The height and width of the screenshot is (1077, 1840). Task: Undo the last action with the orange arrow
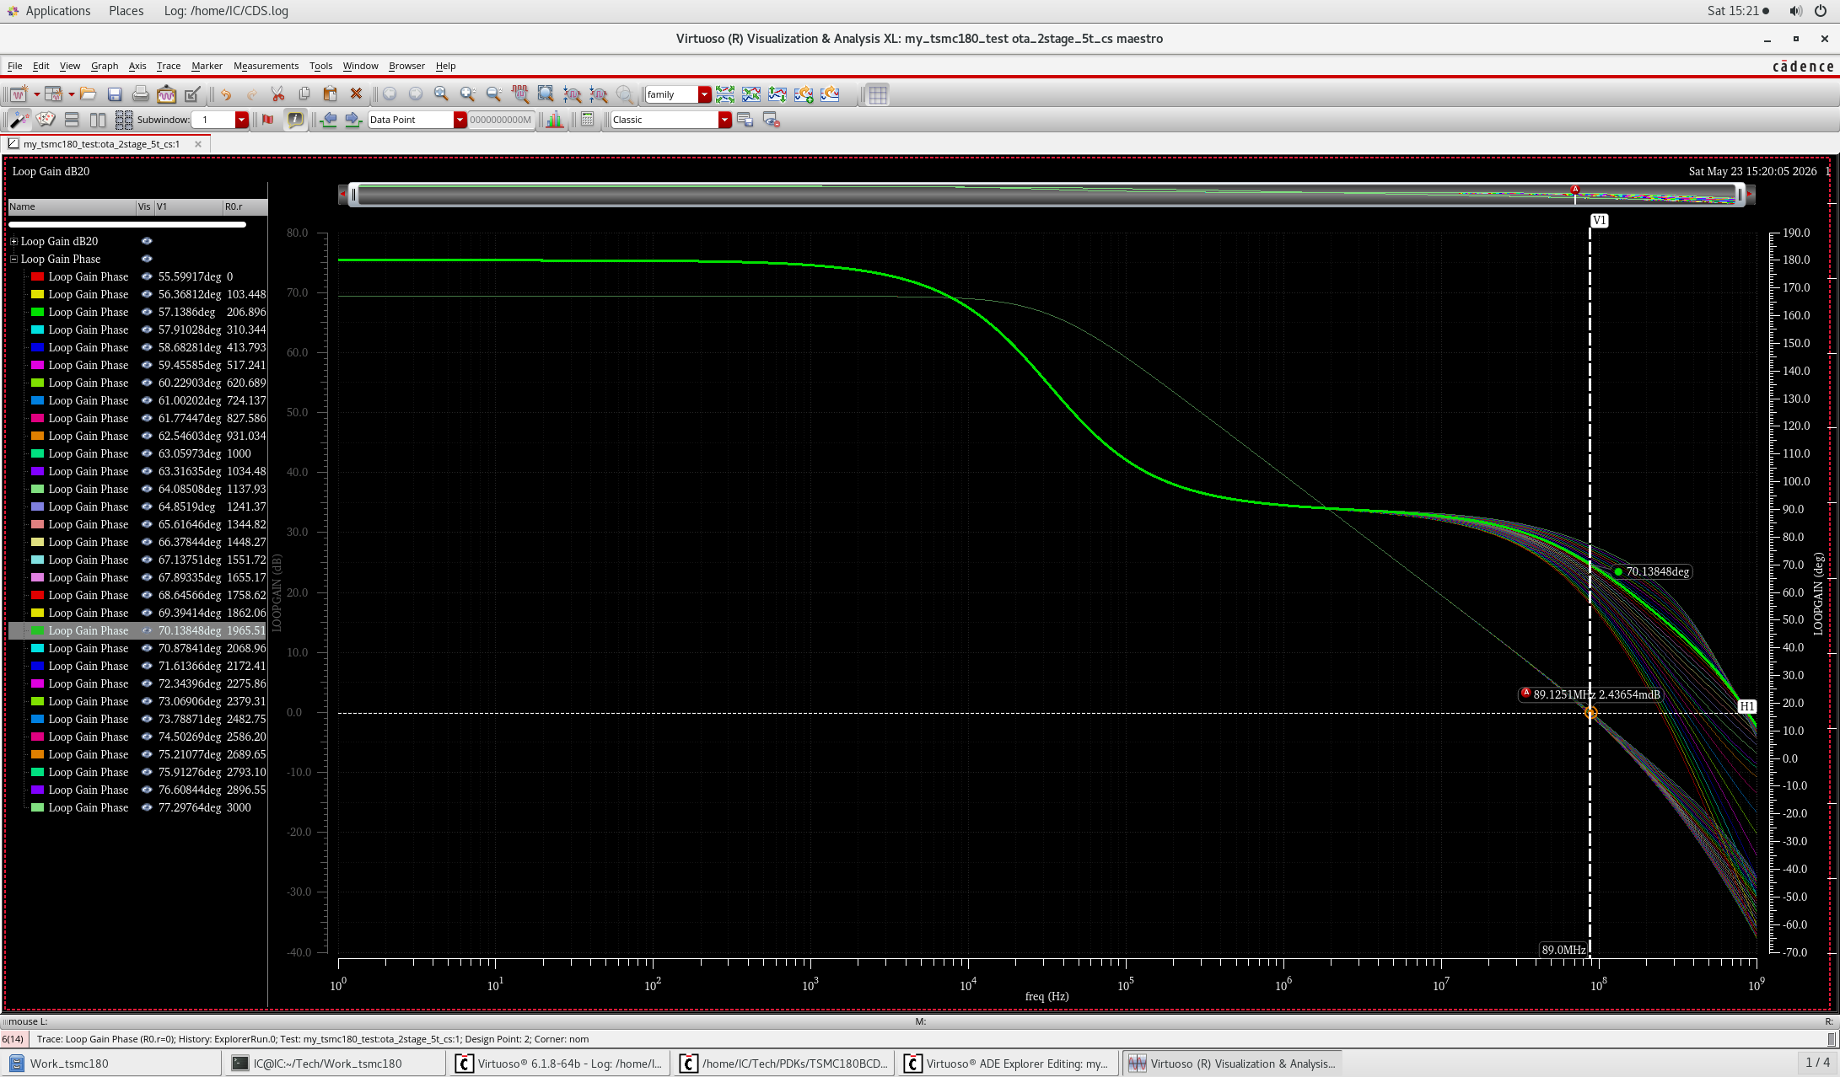[x=225, y=94]
